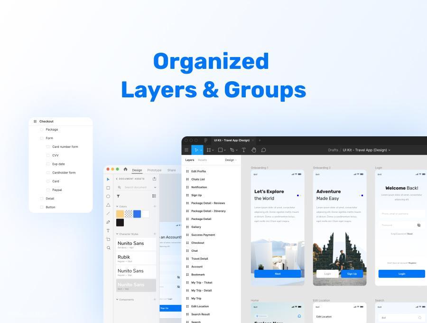Switch to the Prototype tab
The image size is (427, 323).
(x=154, y=170)
